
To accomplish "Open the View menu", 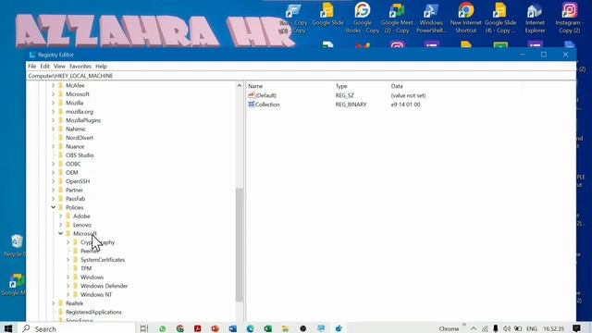I will pos(59,66).
